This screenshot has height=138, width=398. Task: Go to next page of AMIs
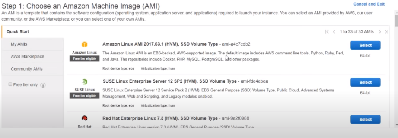coord(380,32)
